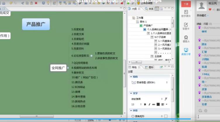
Task: Click the black text color swatch
Action: pyautogui.click(x=158, y=104)
